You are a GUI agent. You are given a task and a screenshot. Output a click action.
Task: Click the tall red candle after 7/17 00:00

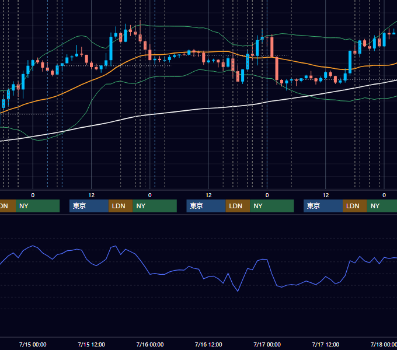(x=277, y=68)
